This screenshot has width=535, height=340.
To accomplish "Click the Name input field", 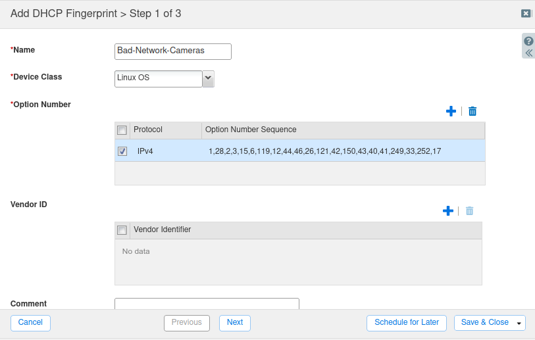I will point(173,51).
